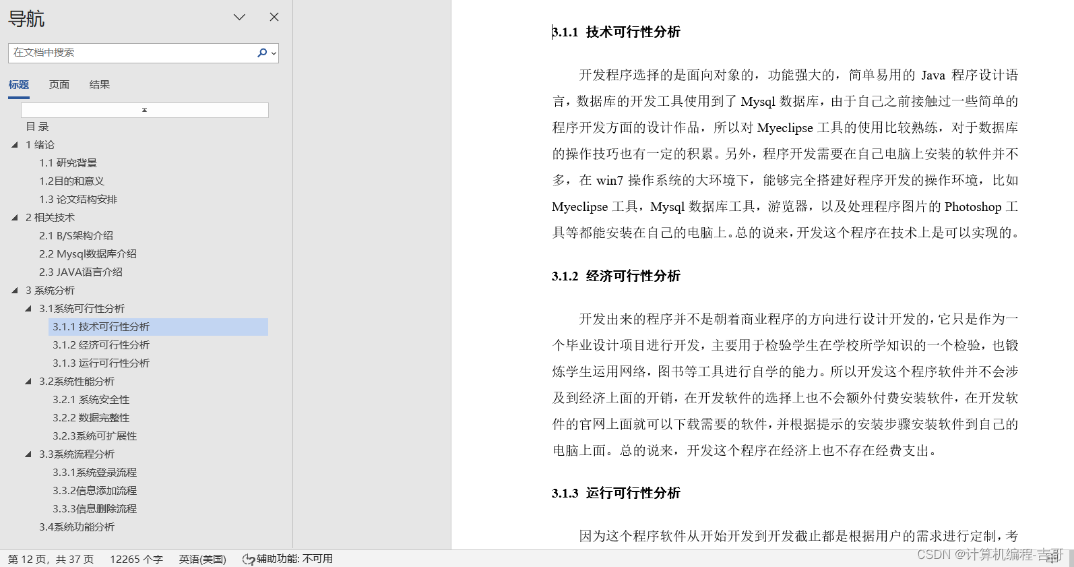Collapse the 3.3系统流程分析 heading
Screen dimensions: 1074x567
[28, 454]
